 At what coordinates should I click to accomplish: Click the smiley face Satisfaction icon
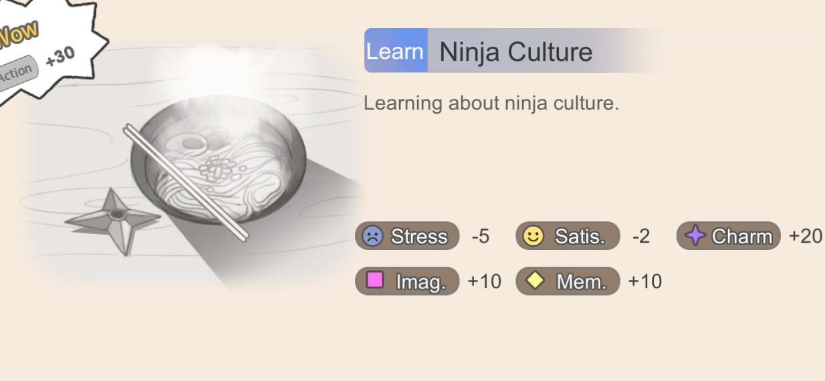(x=534, y=236)
